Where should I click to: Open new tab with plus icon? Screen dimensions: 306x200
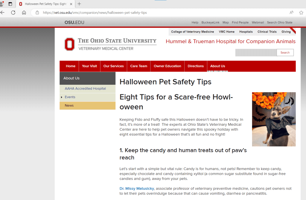click(79, 4)
